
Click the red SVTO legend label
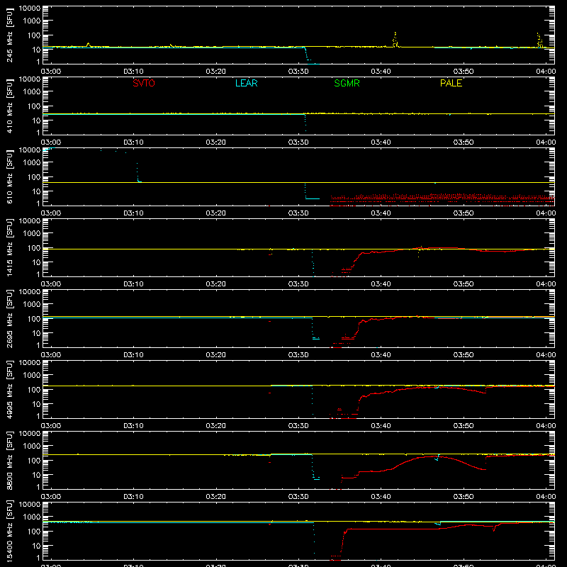click(x=144, y=83)
